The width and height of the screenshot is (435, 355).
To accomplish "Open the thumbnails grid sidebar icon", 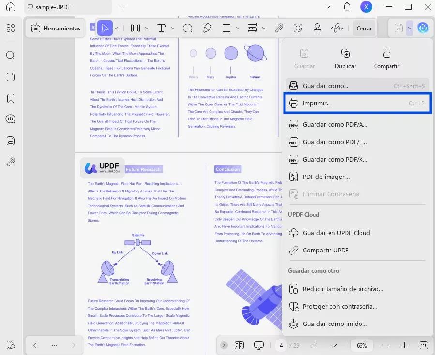I will click(x=11, y=28).
